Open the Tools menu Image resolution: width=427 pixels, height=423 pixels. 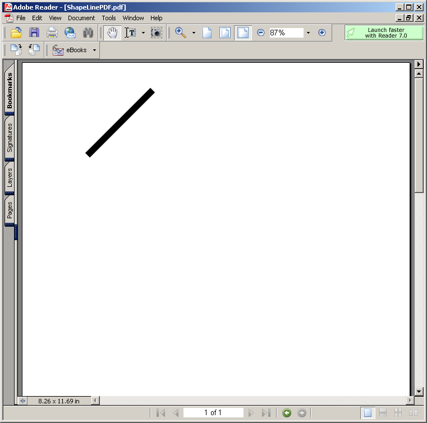(109, 18)
